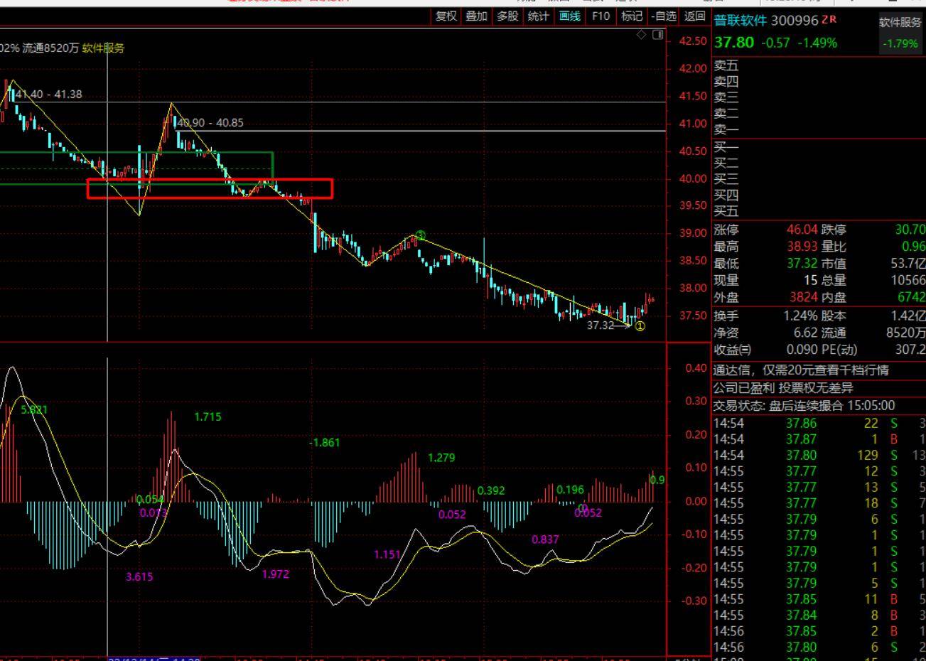Click the 外盘 value 3824
The width and height of the screenshot is (926, 661).
click(x=804, y=297)
